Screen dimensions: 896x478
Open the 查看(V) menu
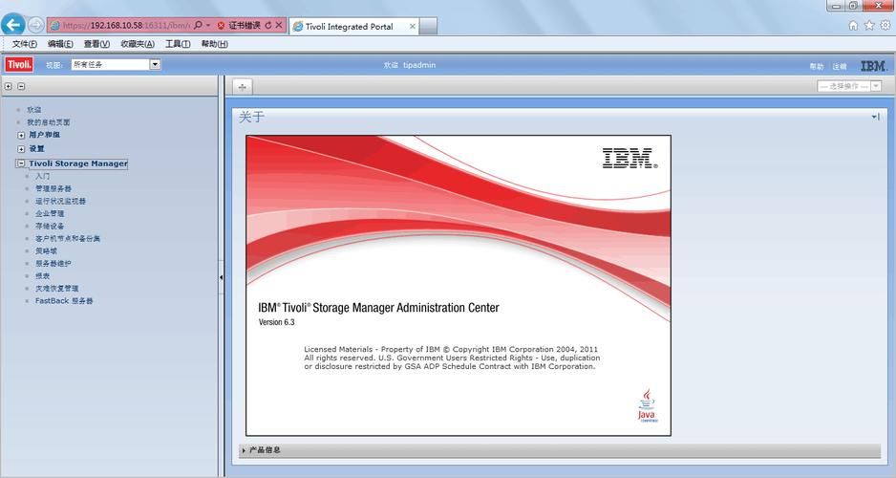point(96,44)
